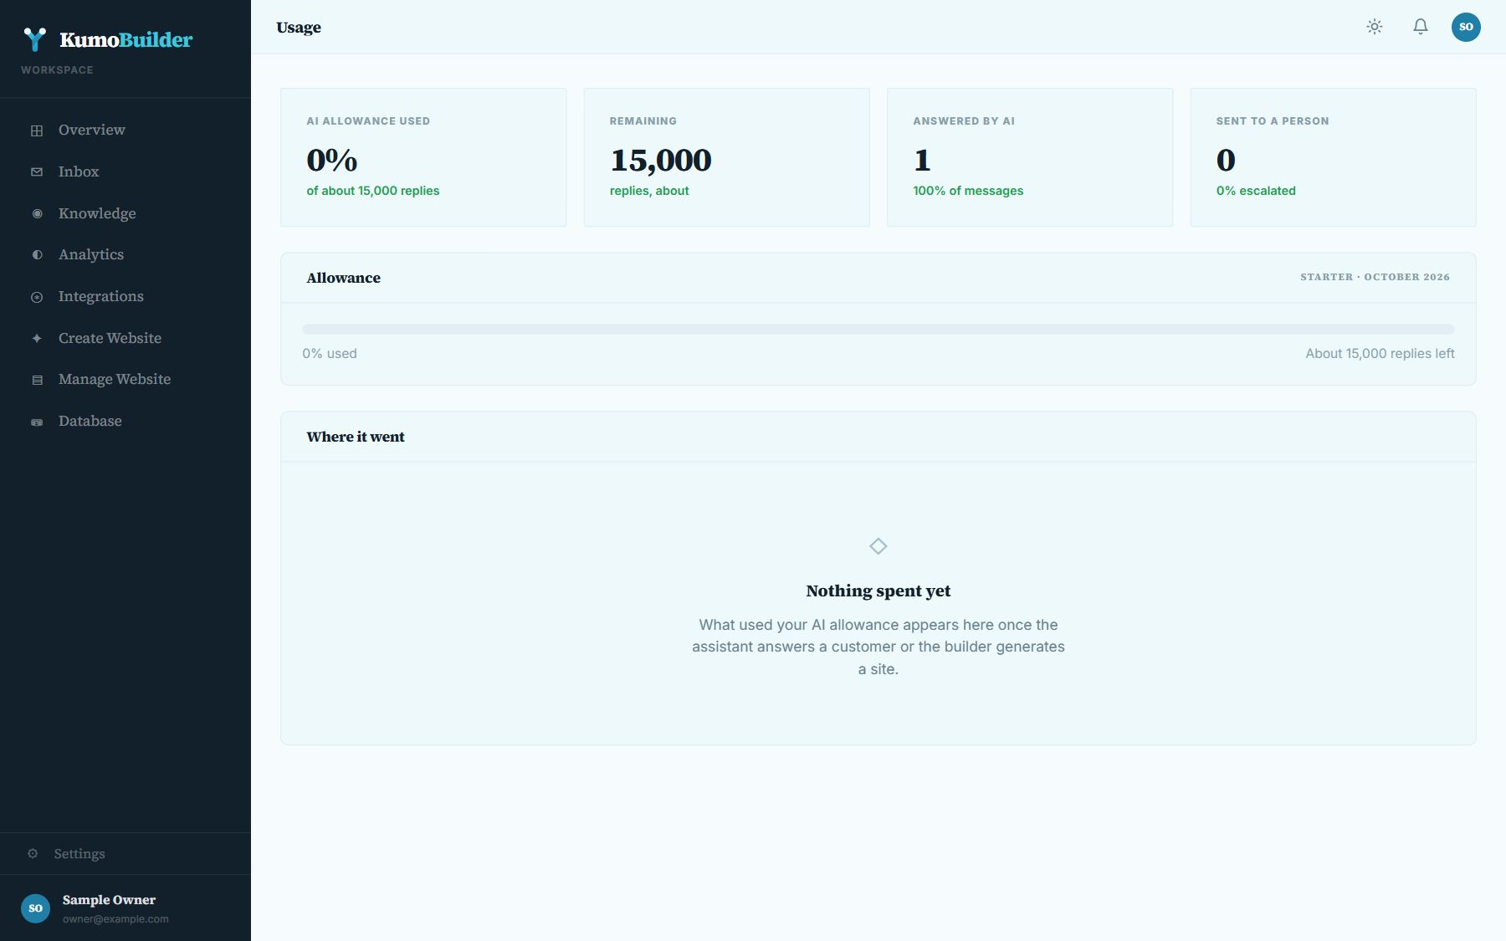Screen dimensions: 1506x941
Task: Click the Database icon in sidebar
Action: (37, 422)
